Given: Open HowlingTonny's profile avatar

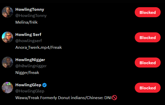Looking at the screenshot, I should click(7, 12).
